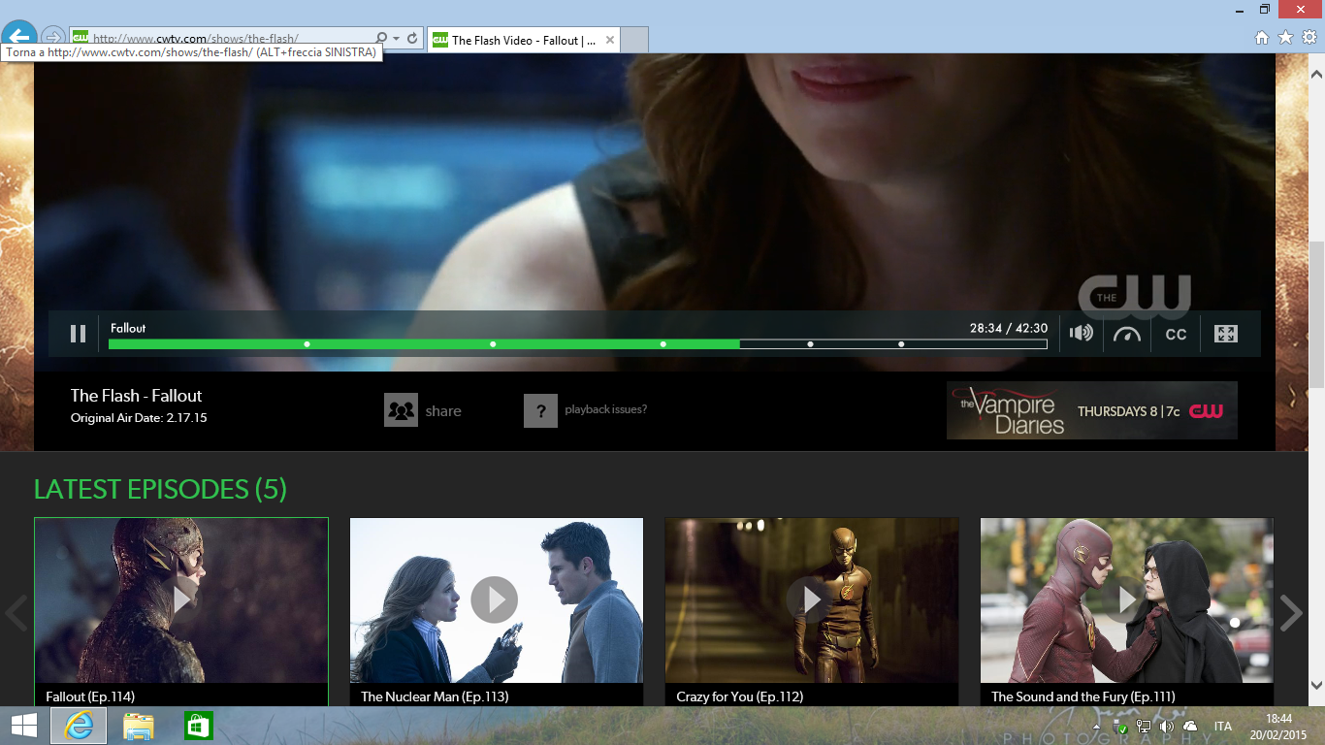Open The Vampire Diaries banner ad
Image resolution: width=1325 pixels, height=745 pixels.
coord(1092,410)
